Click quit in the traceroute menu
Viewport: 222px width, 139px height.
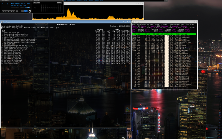57,28
